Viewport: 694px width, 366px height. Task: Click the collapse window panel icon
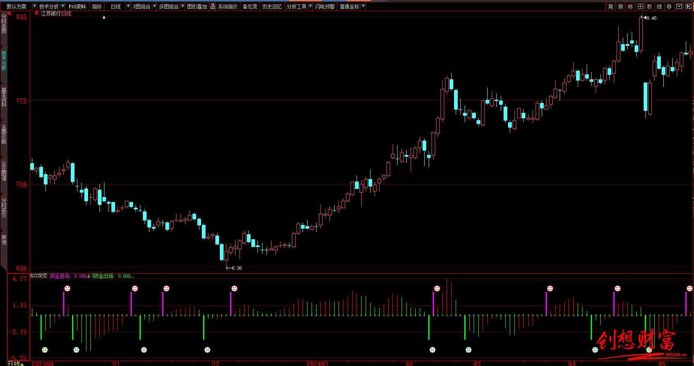pos(679,7)
